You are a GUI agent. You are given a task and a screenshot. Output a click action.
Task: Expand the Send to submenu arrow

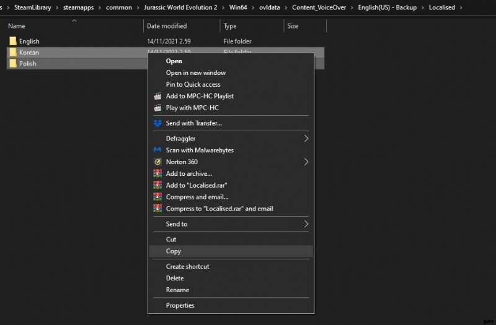(306, 224)
